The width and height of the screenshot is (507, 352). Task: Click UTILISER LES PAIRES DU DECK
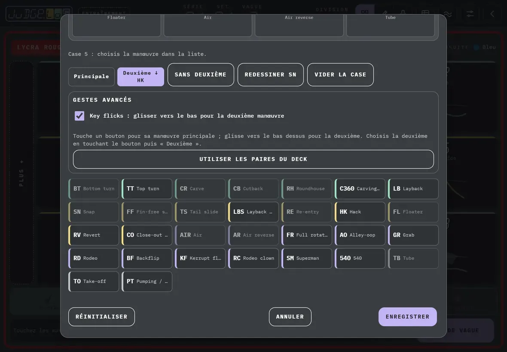(x=253, y=159)
